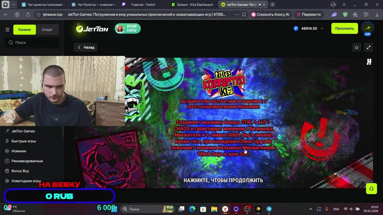Switch to Чат Рулетка — знакомства tab
The image size is (383, 215).
point(94,4)
